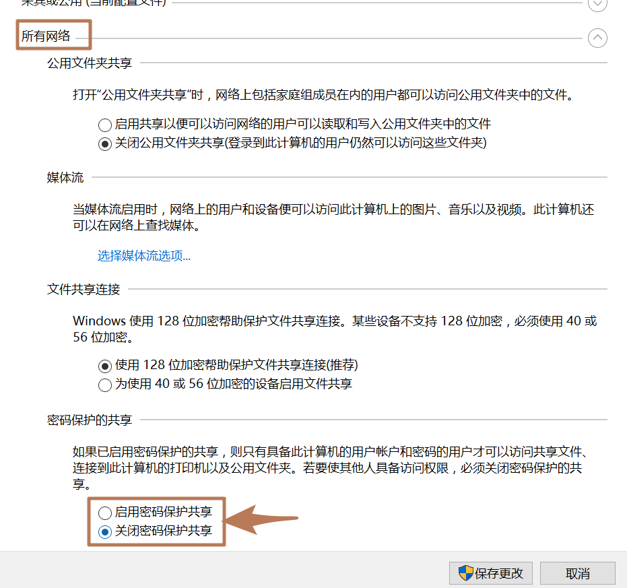This screenshot has width=627, height=588.
Task: Click the 密码保护的共享 section heading
Action: click(x=90, y=420)
